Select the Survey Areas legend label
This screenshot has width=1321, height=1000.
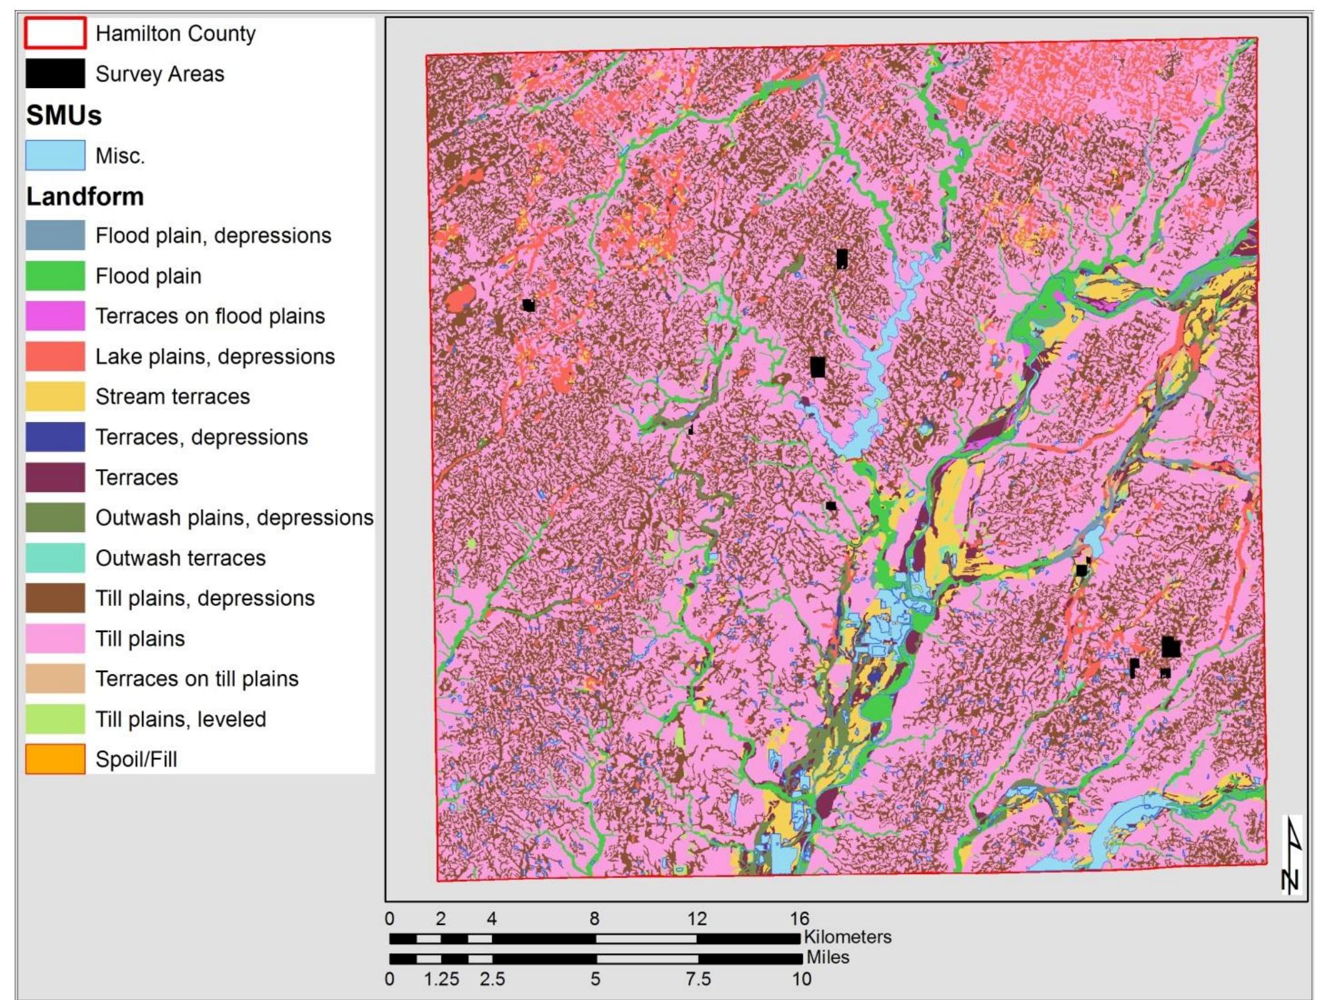click(x=160, y=74)
